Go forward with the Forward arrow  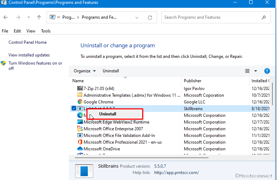pos(18,17)
